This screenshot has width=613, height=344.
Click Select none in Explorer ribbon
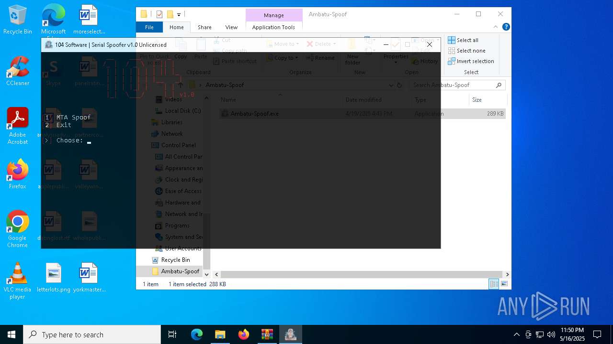(x=466, y=51)
